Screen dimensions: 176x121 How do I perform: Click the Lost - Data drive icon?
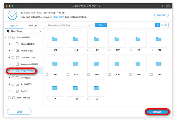[14, 98]
